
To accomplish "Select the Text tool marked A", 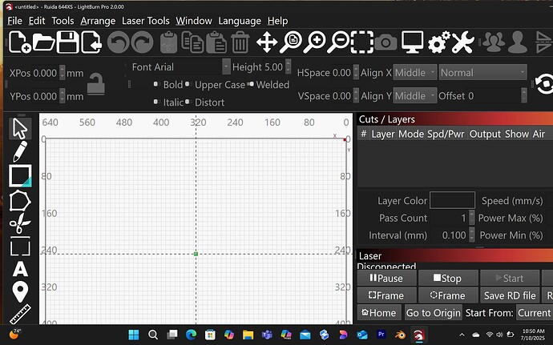I will pos(20,269).
